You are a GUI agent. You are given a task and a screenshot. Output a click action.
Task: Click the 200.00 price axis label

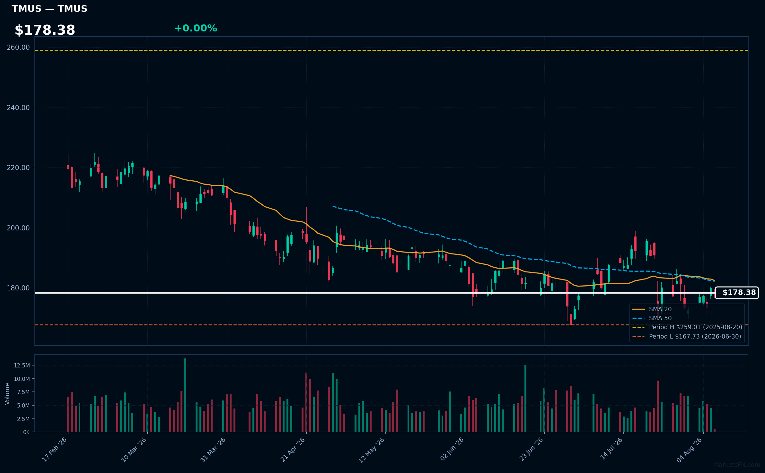(x=18, y=228)
